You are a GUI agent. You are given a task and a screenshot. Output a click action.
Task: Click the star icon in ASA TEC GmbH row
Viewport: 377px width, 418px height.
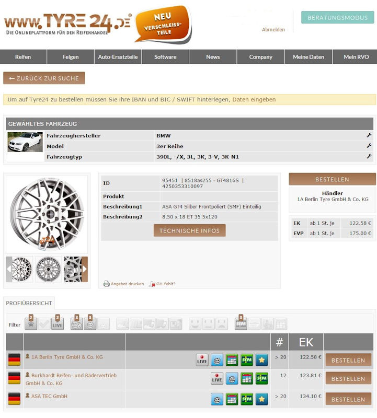click(x=262, y=399)
